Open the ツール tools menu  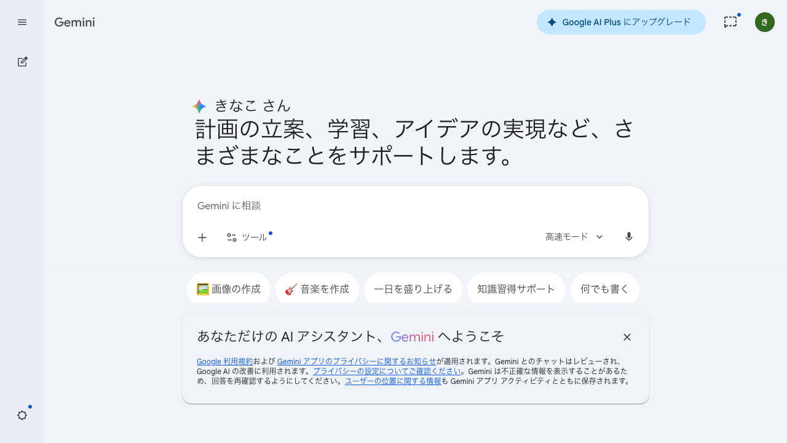[247, 237]
